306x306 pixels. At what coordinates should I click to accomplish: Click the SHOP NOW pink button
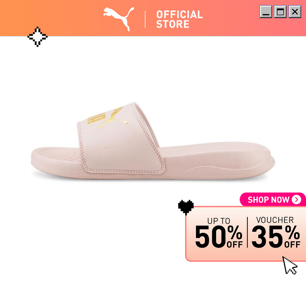point(273,200)
